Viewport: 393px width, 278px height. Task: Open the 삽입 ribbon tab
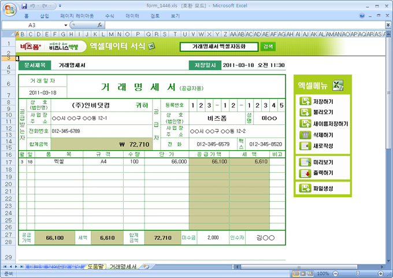tap(44, 16)
